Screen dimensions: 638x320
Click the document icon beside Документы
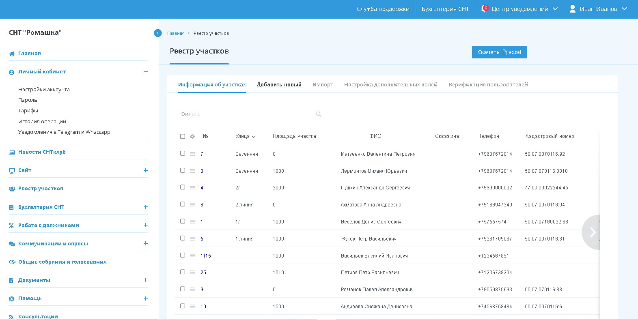(x=12, y=280)
